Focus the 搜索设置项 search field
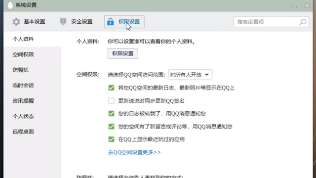Image resolution: width=316 pixels, height=178 pixels. [x=271, y=22]
